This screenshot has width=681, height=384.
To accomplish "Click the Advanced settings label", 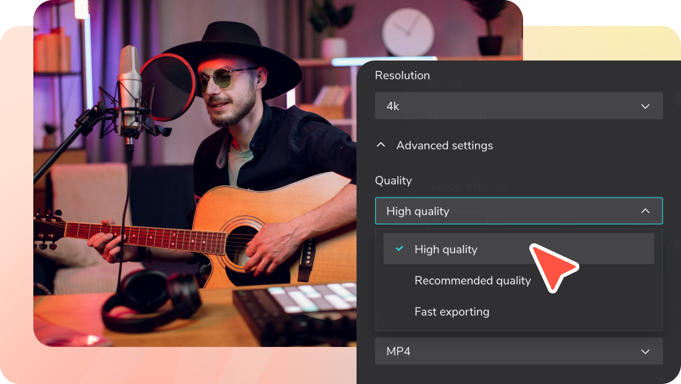I will tap(444, 145).
